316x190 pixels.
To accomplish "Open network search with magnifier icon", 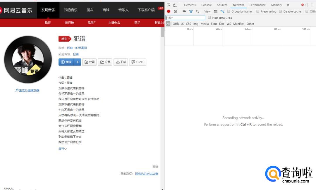I will [197, 11].
